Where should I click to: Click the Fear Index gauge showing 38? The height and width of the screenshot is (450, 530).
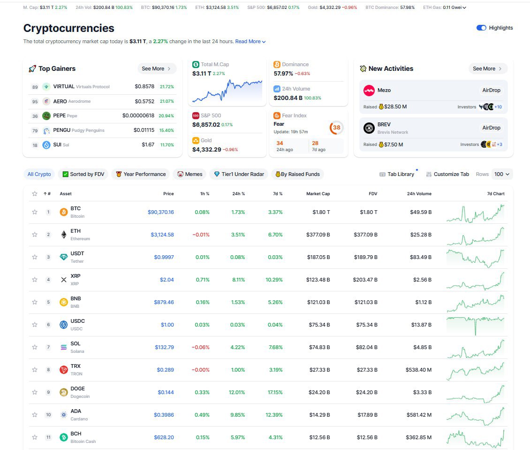(x=336, y=128)
